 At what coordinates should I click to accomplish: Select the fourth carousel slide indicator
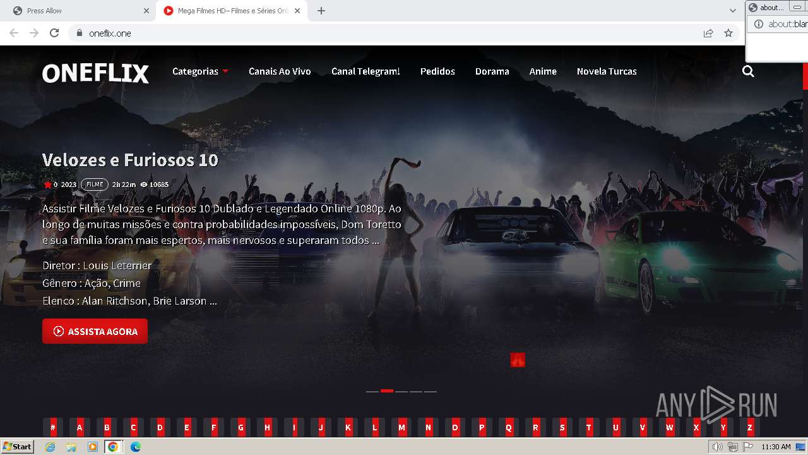tap(416, 391)
